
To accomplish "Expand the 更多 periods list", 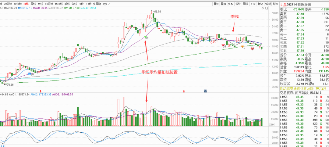I will (x=106, y=4).
